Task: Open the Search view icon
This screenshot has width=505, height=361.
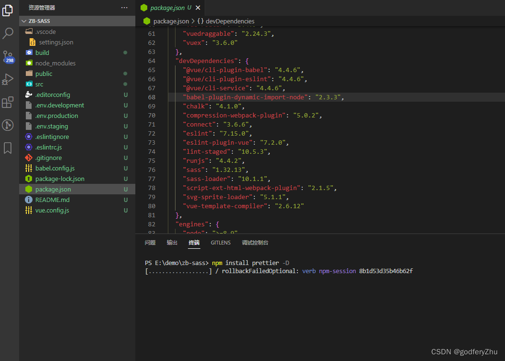Action: coord(8,33)
